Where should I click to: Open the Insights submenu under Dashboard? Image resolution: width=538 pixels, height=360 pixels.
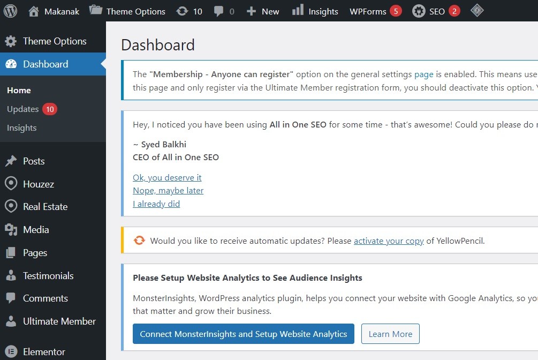click(x=21, y=128)
